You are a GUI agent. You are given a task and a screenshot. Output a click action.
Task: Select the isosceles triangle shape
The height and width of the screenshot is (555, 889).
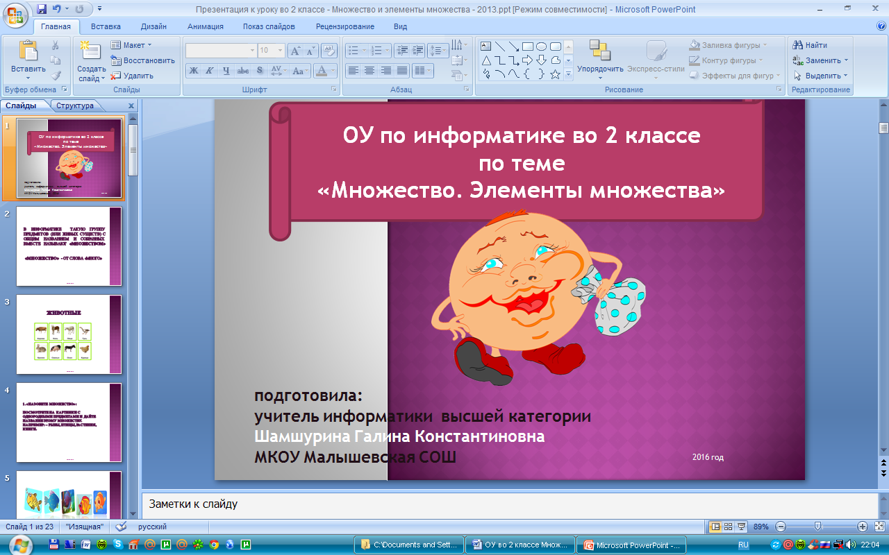click(486, 60)
